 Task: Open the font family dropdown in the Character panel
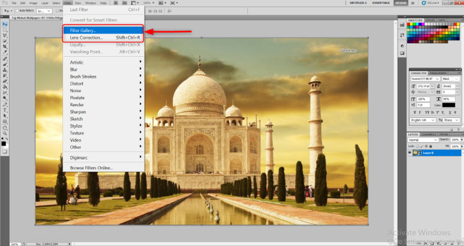coord(426,79)
